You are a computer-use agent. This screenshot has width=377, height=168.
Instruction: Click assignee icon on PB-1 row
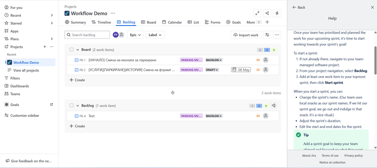tap(266, 60)
